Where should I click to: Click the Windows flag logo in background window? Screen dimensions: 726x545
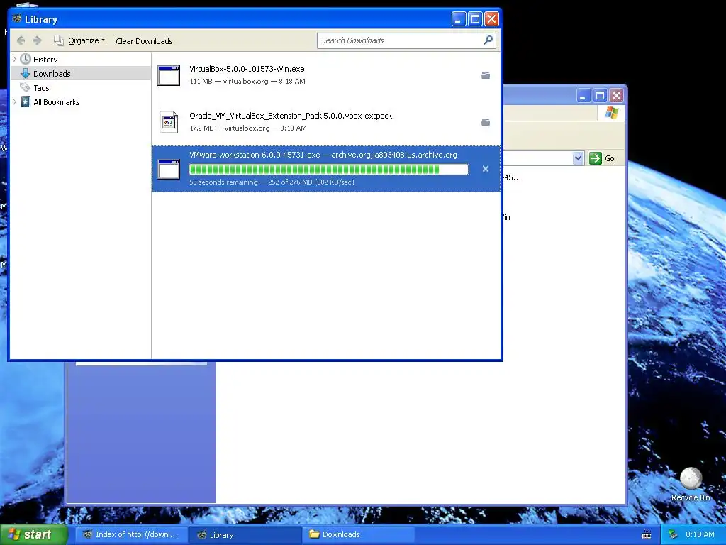click(611, 113)
